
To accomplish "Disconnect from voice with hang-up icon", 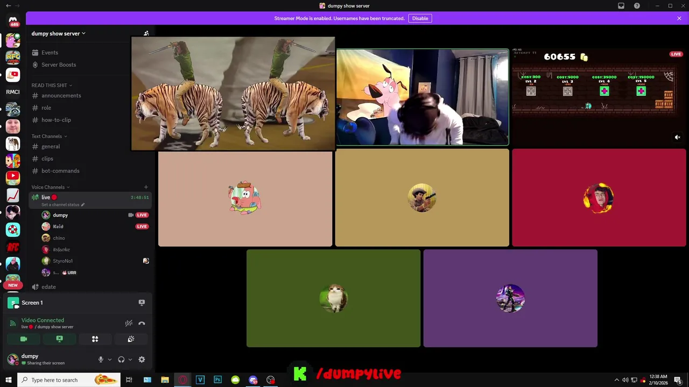I will point(142,323).
